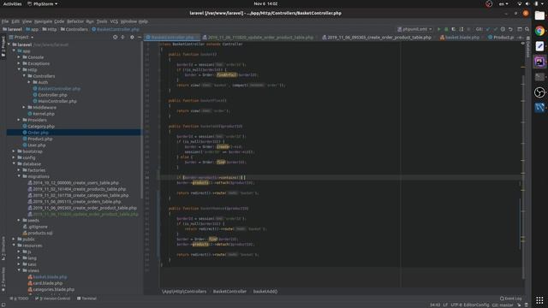Image resolution: width=548 pixels, height=308 pixels.
Task: Toggle the Database side tool button
Action: point(527,48)
